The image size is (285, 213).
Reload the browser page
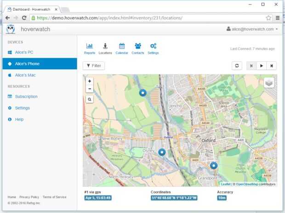[24, 18]
